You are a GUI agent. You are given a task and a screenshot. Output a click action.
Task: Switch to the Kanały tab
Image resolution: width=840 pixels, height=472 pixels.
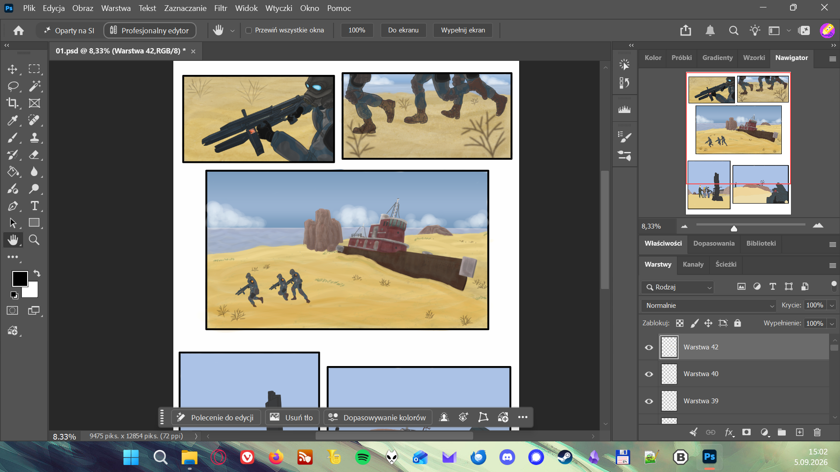pyautogui.click(x=693, y=264)
